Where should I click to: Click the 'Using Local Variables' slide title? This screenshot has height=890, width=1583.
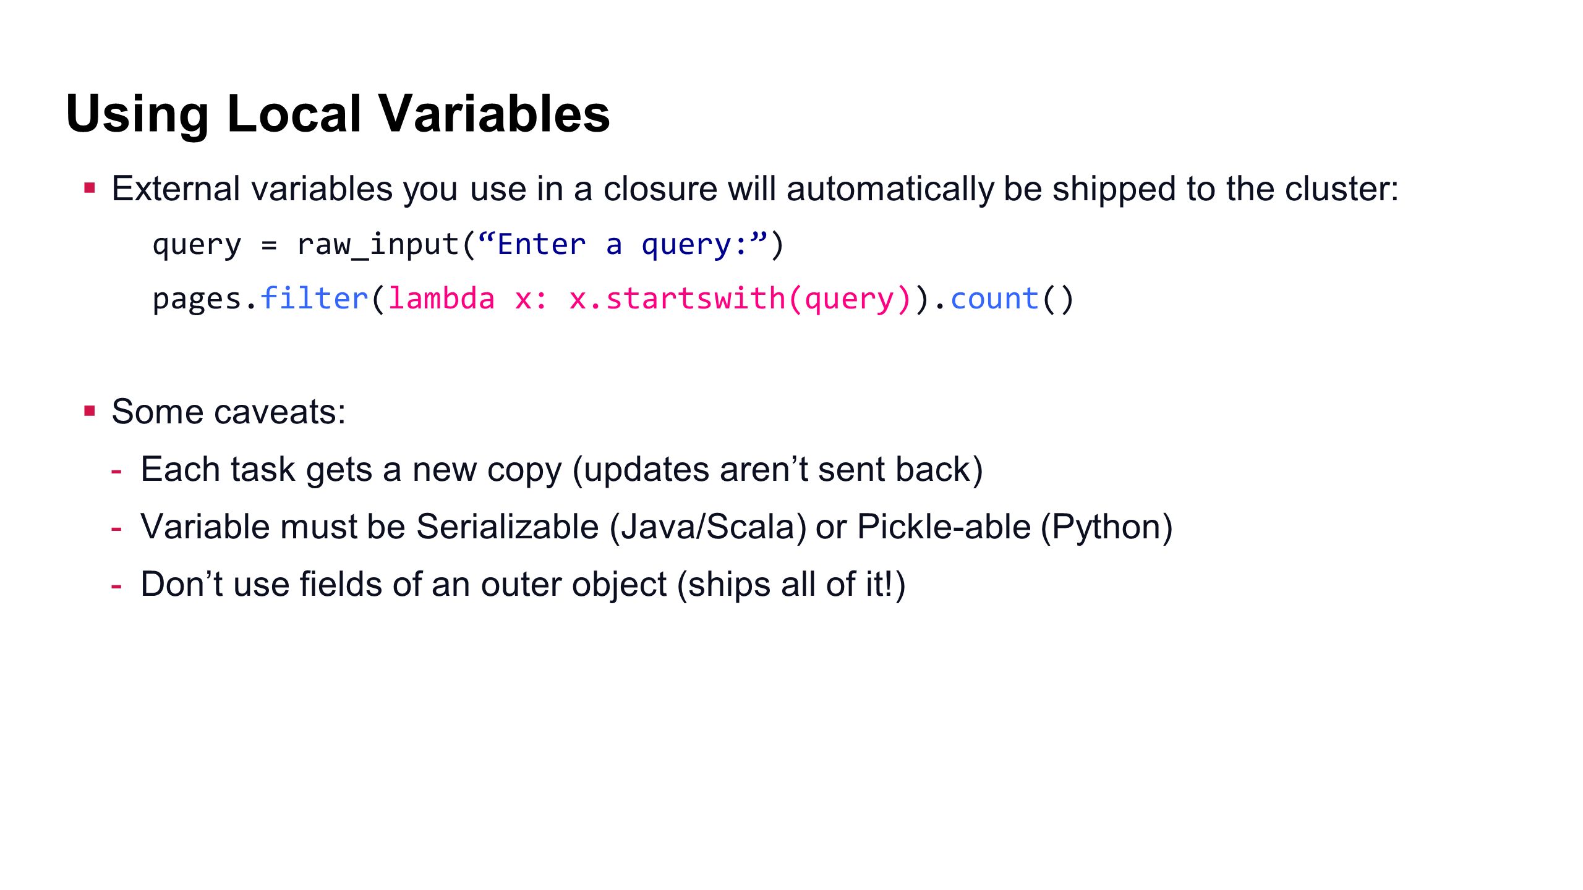[x=338, y=114]
